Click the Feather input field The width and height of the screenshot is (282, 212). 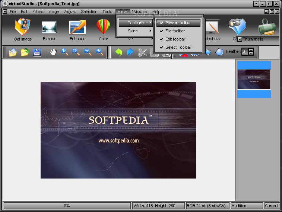(245, 52)
